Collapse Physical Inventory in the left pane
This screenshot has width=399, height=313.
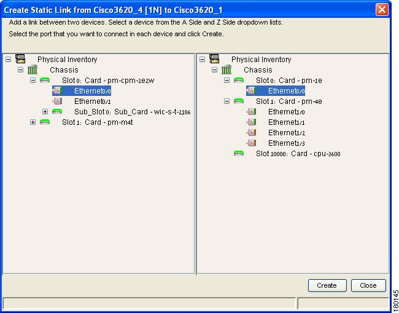tap(9, 60)
